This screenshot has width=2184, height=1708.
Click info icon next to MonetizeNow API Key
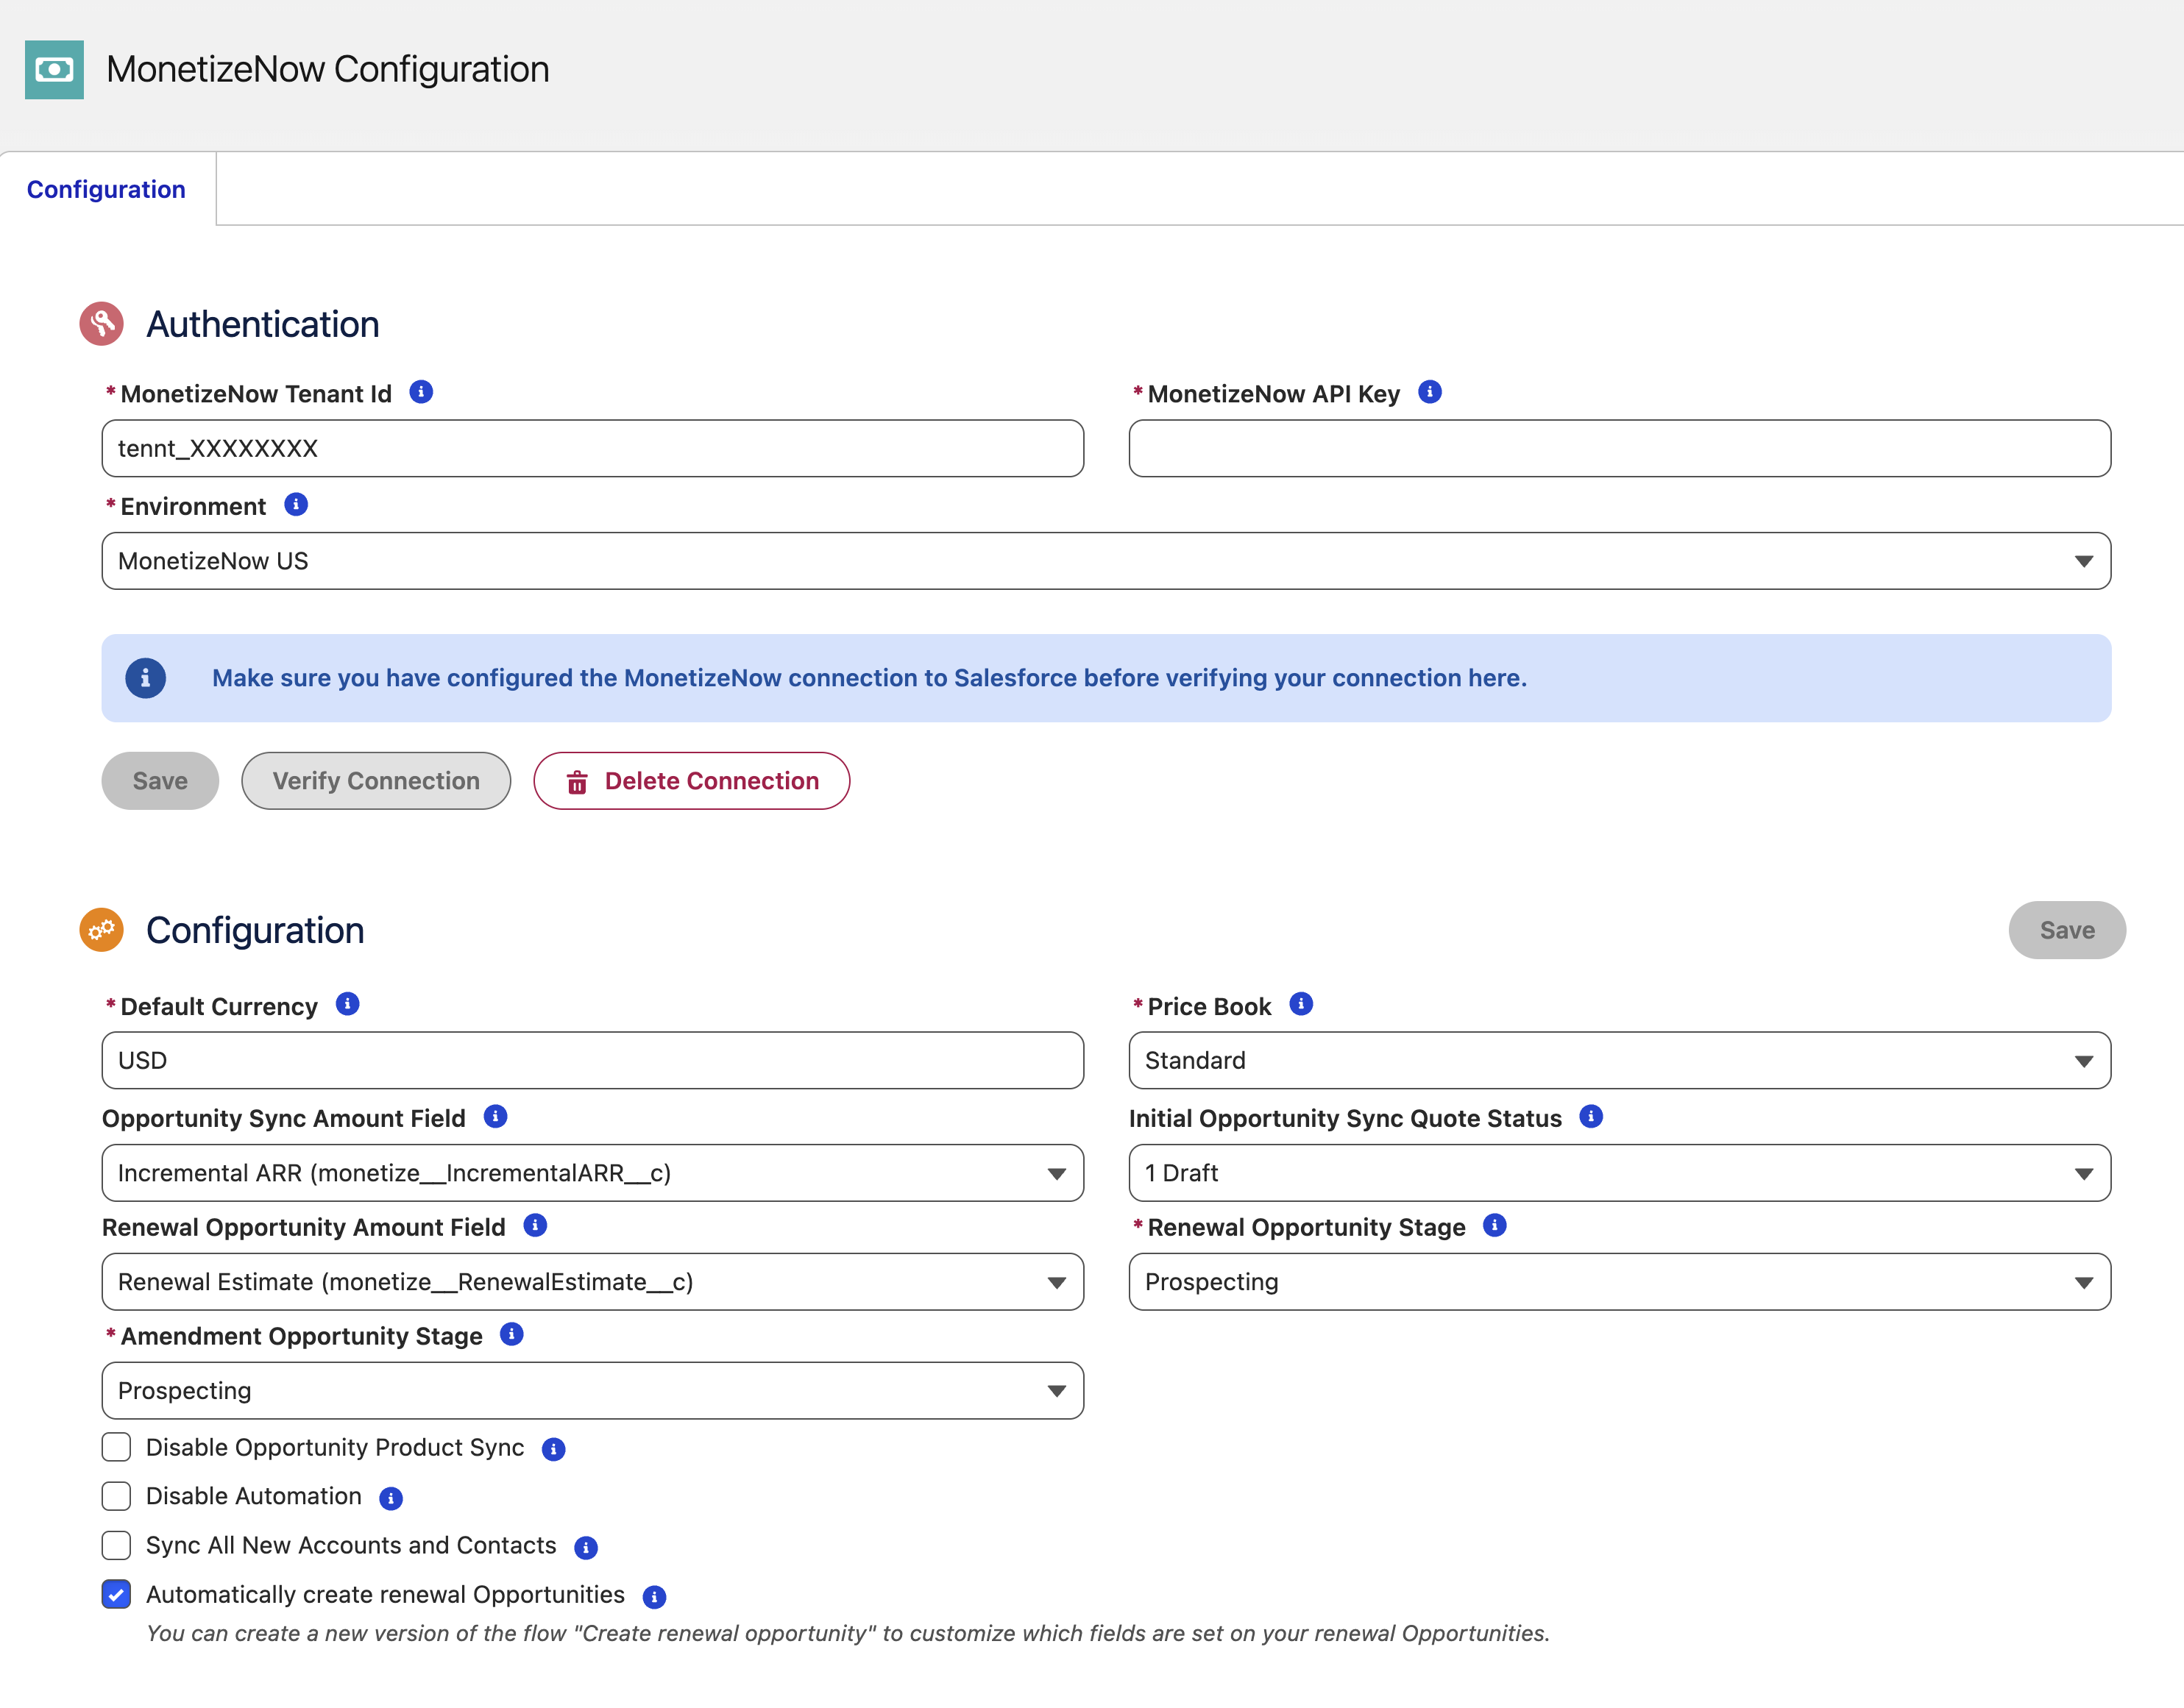tap(1430, 392)
